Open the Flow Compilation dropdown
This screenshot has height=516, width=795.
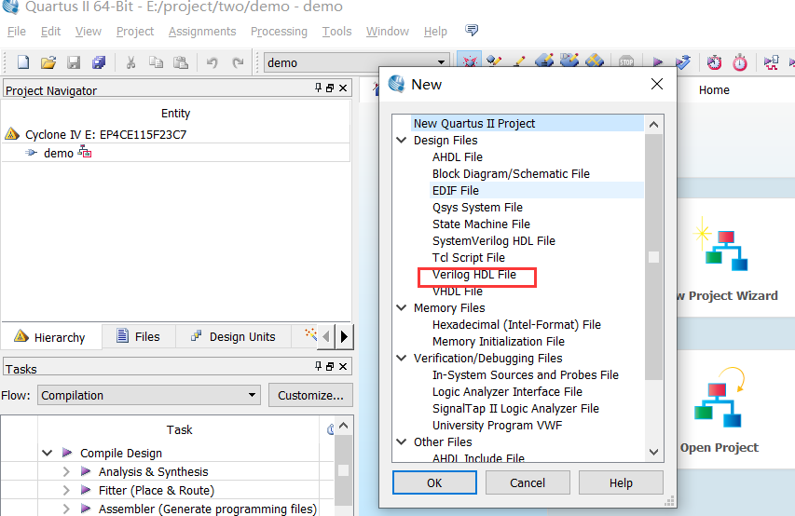click(149, 395)
